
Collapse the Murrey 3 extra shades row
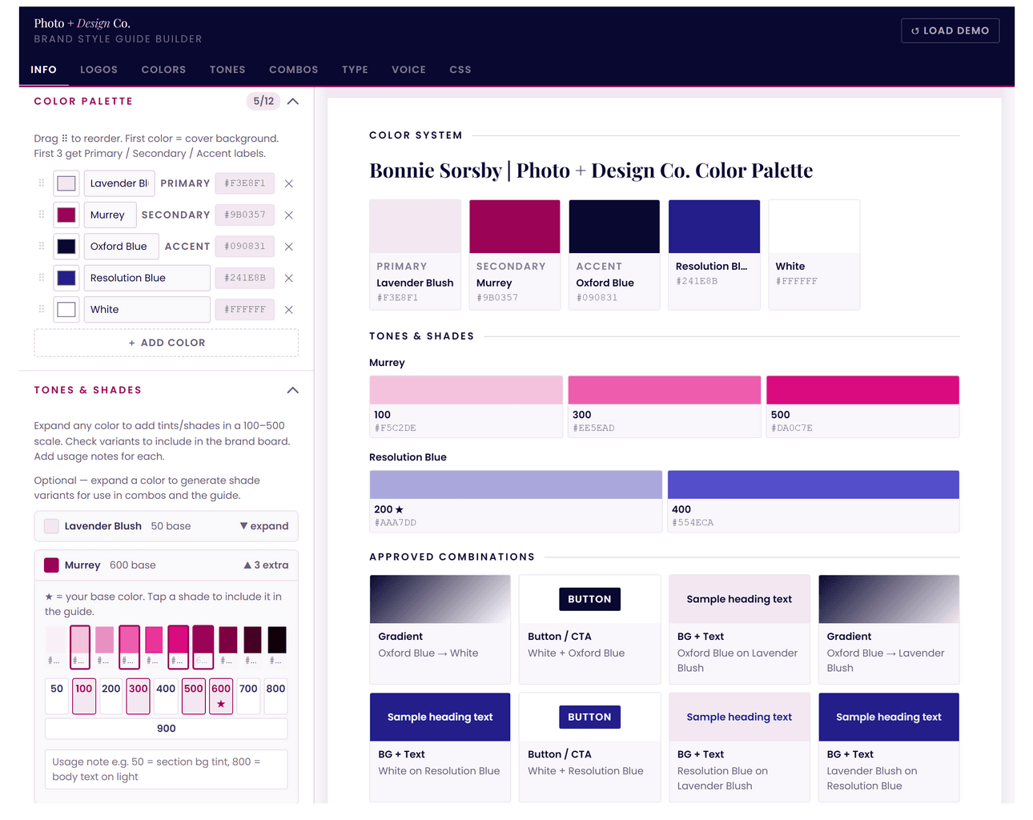click(x=268, y=565)
